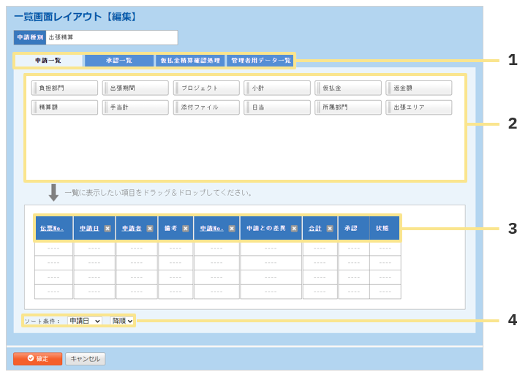Remove the 申請者 column via its X icon

(x=150, y=229)
